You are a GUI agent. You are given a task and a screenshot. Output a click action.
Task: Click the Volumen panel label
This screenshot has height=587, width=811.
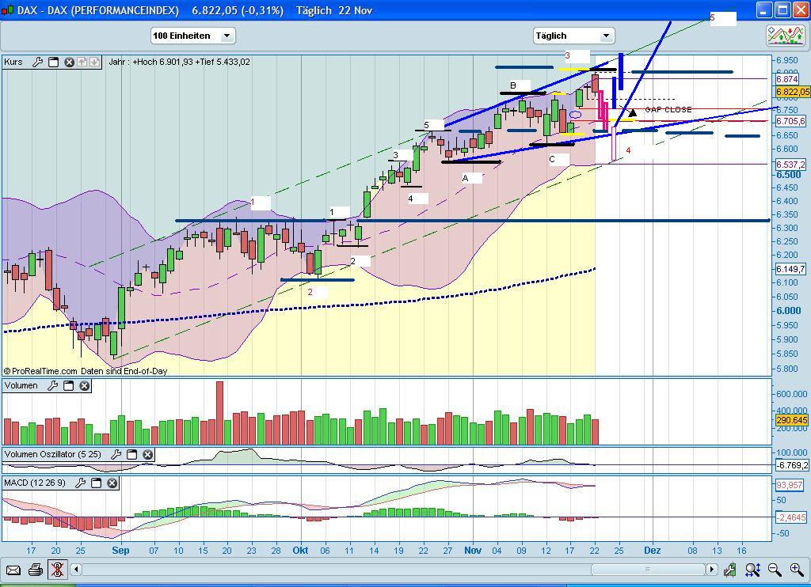21,385
